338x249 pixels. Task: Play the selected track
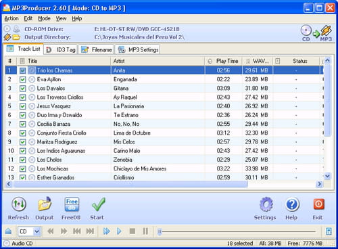coord(119,231)
